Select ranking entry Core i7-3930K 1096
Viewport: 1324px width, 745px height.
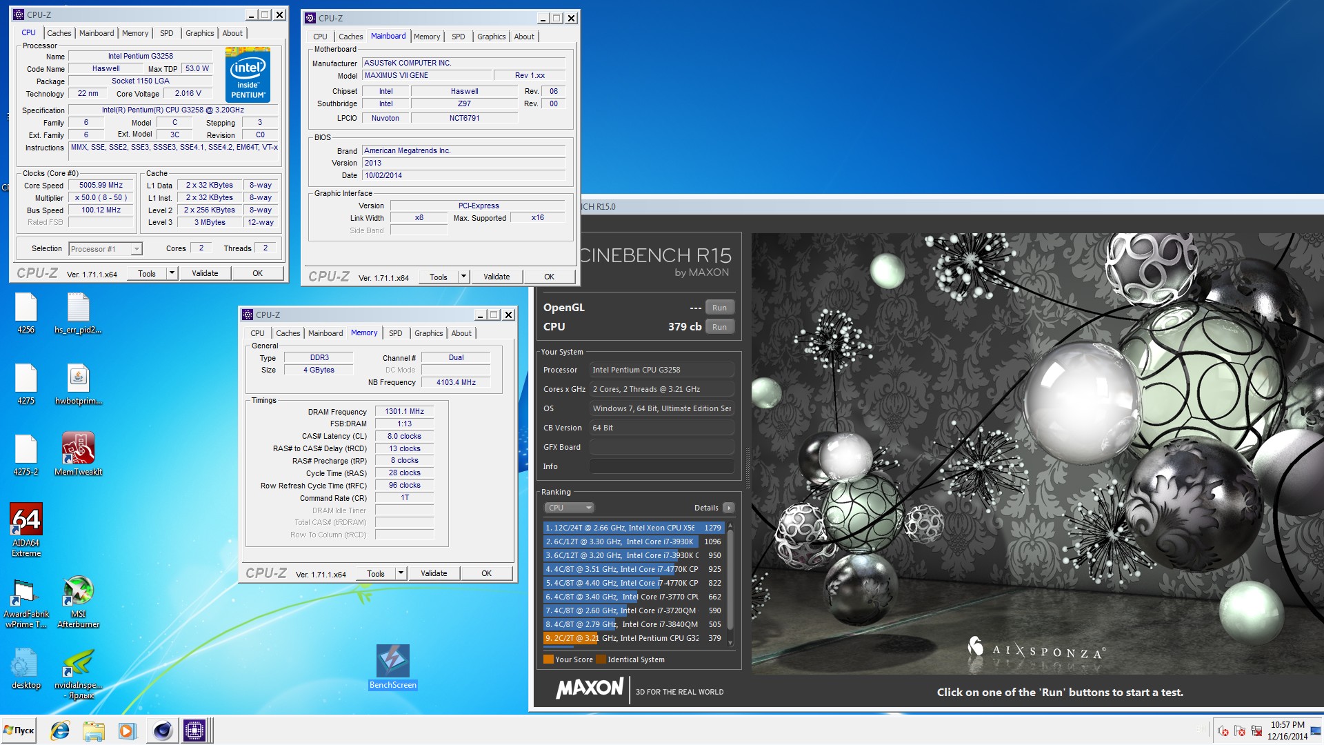click(633, 542)
